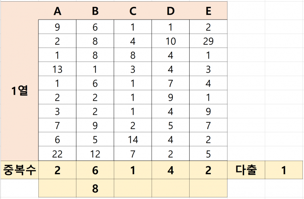Select the column D header cell
Viewport: 304px width, 199px height.
pyautogui.click(x=170, y=12)
